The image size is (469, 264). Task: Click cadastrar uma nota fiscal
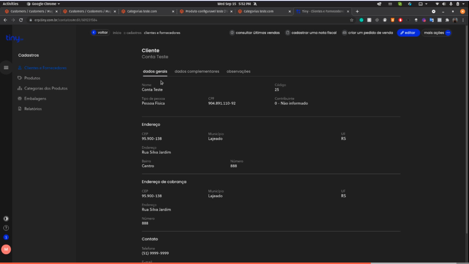point(311,33)
